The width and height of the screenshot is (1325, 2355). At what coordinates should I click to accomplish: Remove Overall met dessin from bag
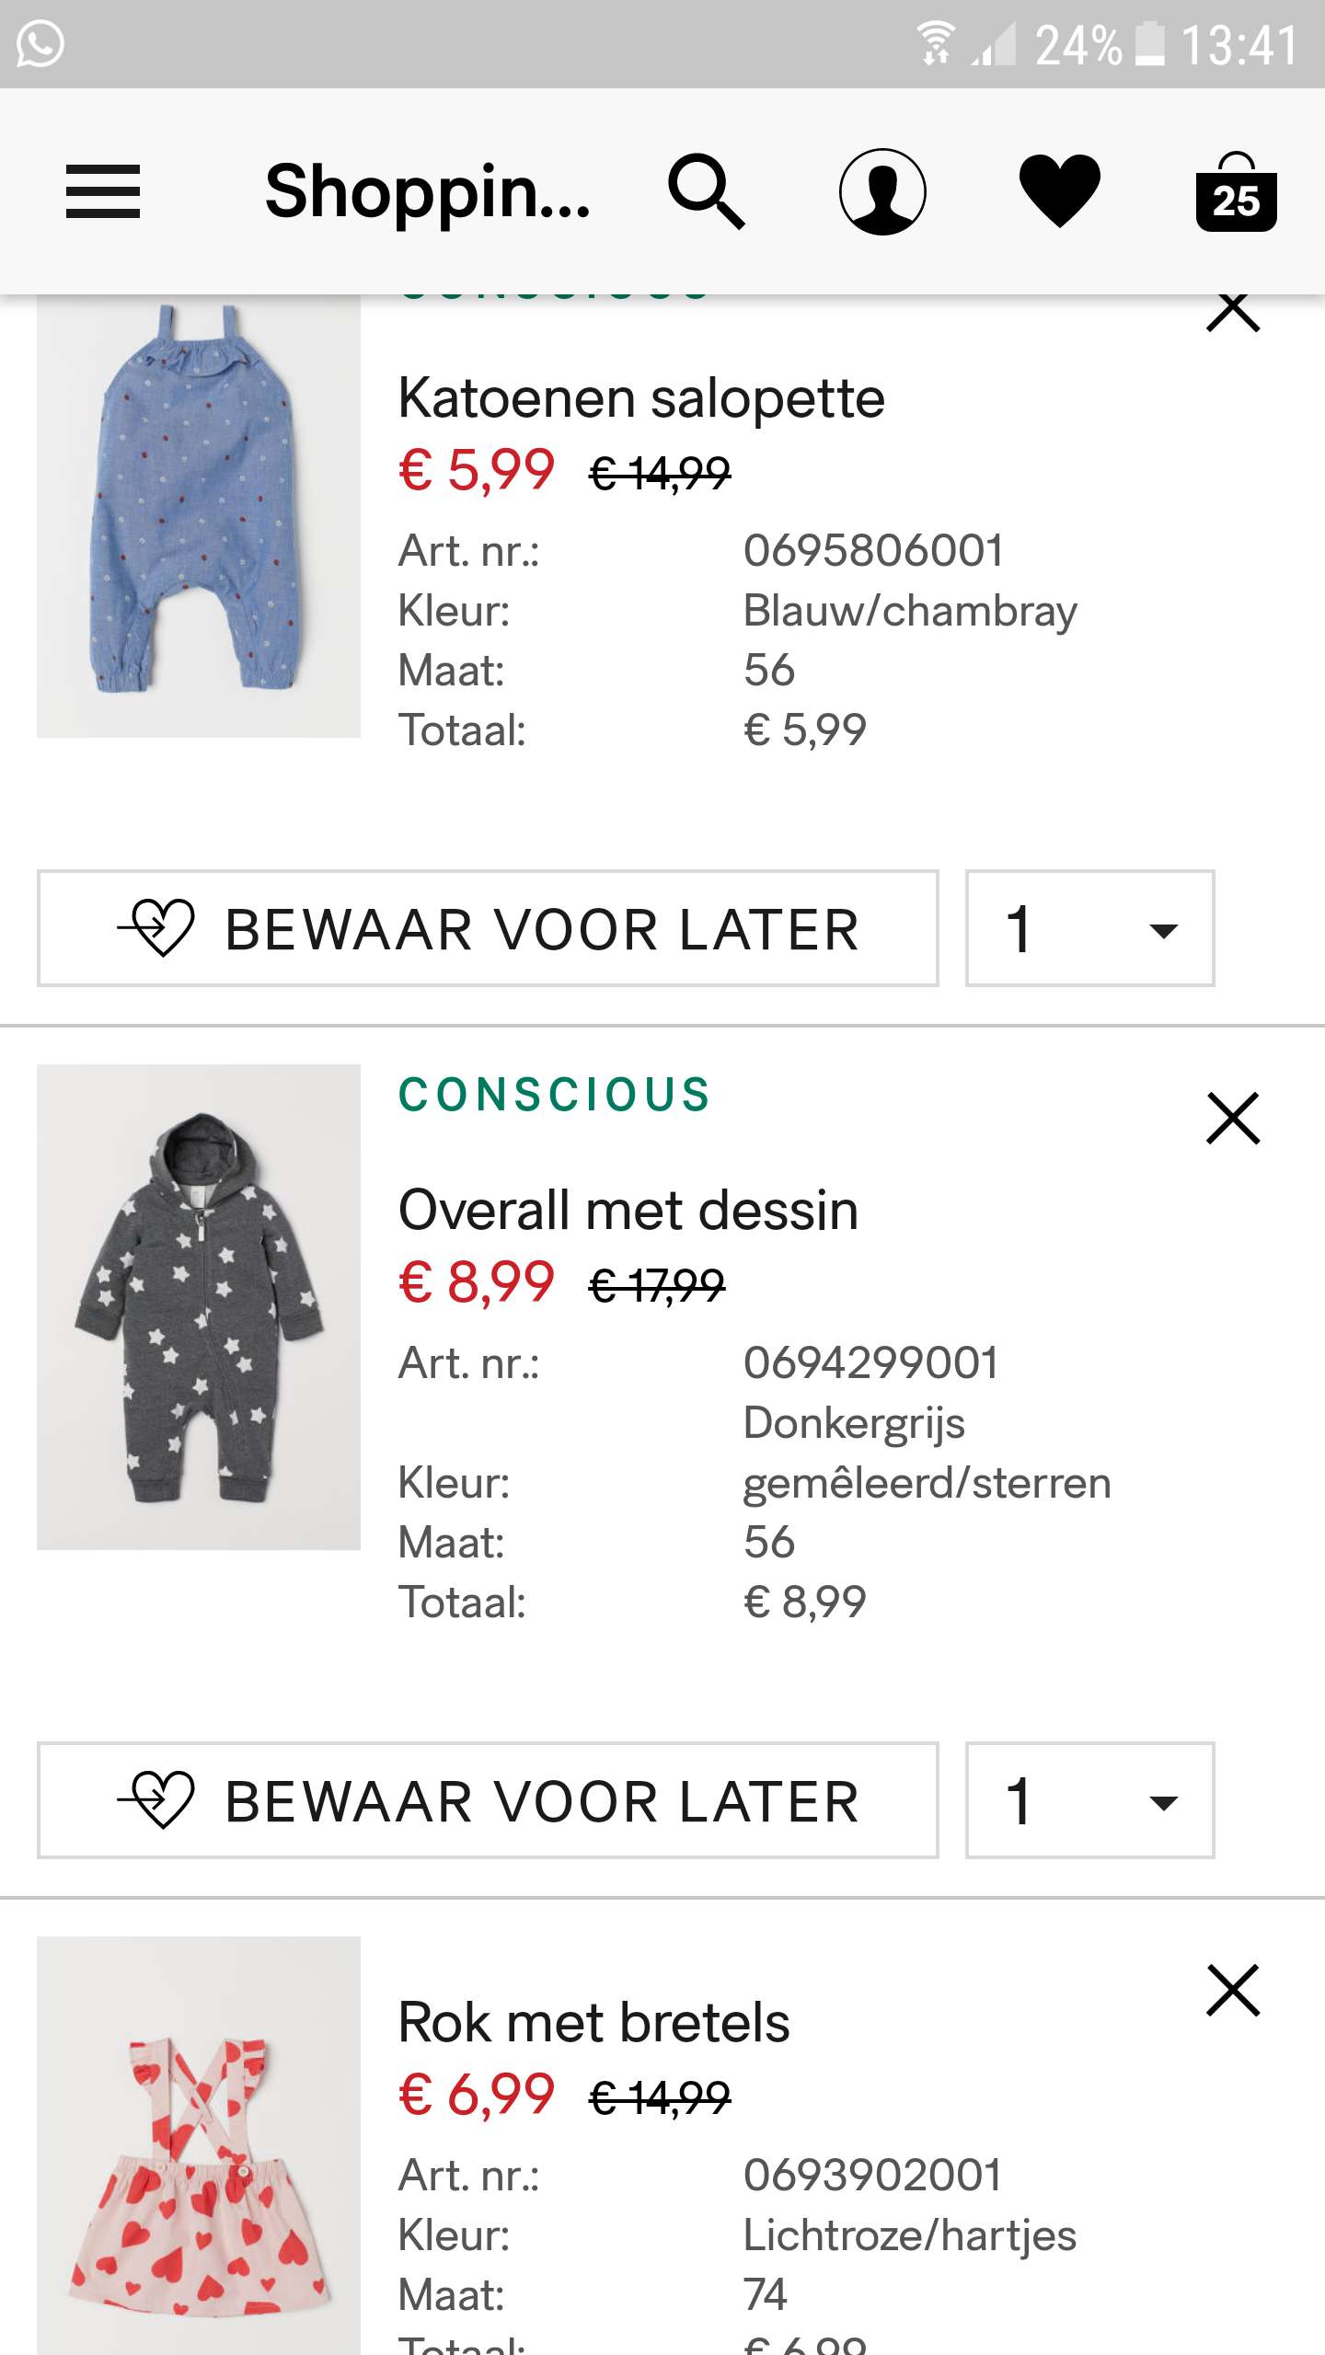click(1233, 1119)
